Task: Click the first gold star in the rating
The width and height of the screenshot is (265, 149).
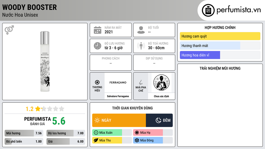Action: [x=38, y=109]
